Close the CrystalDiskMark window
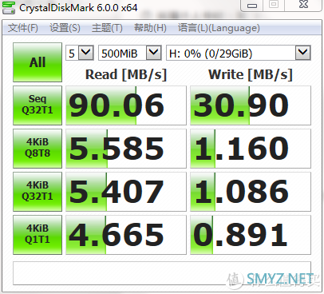324x294 pixels. [303, 5]
